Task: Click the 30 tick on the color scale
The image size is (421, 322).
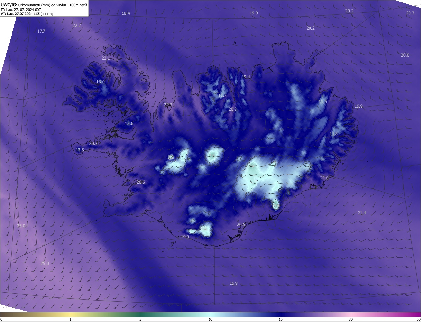Action: click(x=351, y=320)
